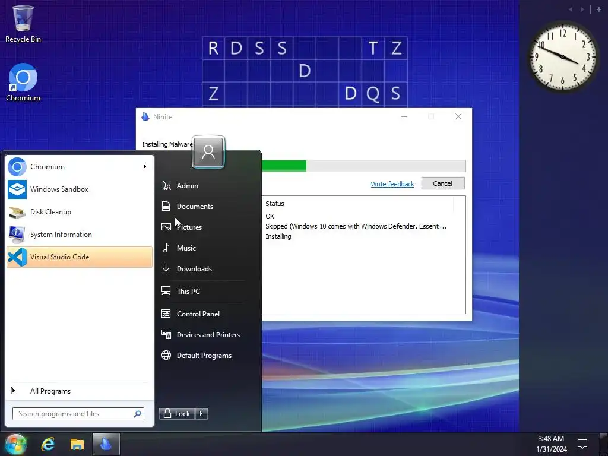Click the Ninite title bar icon

145,117
